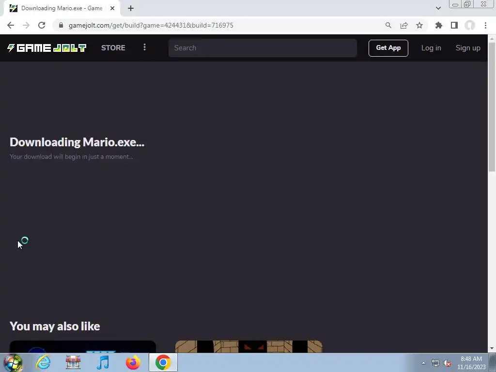Click the scrollbar up arrow
This screenshot has height=372, width=496.
pyautogui.click(x=492, y=38)
